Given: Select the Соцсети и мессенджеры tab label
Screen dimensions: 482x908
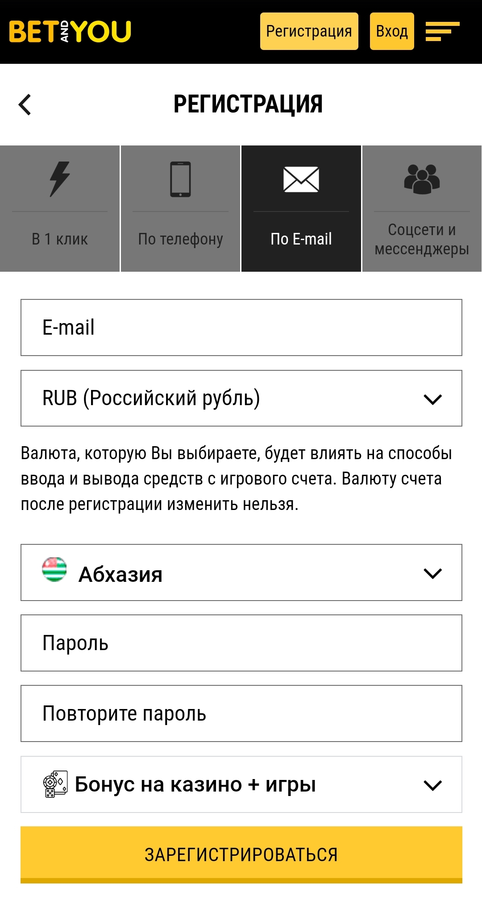Looking at the screenshot, I should coord(422,239).
